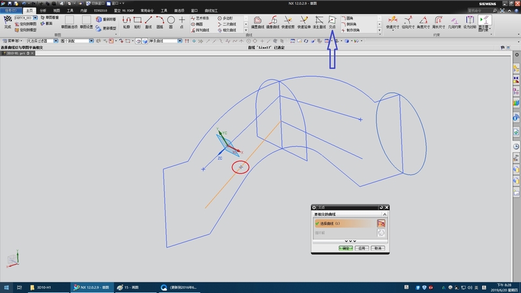
Task: Select the Mirror Curve (镜像曲线) tool
Action: pos(273,22)
